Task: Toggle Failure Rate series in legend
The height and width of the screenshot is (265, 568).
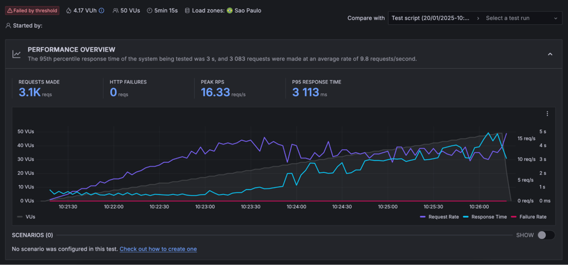Action: click(529, 217)
